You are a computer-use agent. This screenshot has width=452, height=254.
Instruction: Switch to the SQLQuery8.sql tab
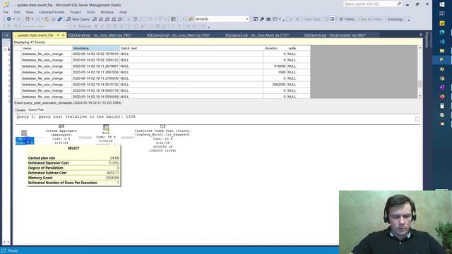[x=100, y=35]
